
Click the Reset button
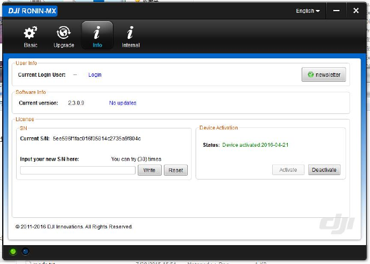(x=176, y=170)
